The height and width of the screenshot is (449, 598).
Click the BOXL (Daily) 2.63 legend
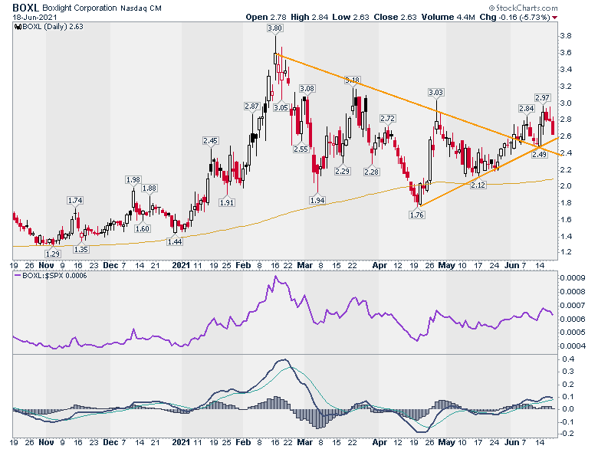[49, 27]
